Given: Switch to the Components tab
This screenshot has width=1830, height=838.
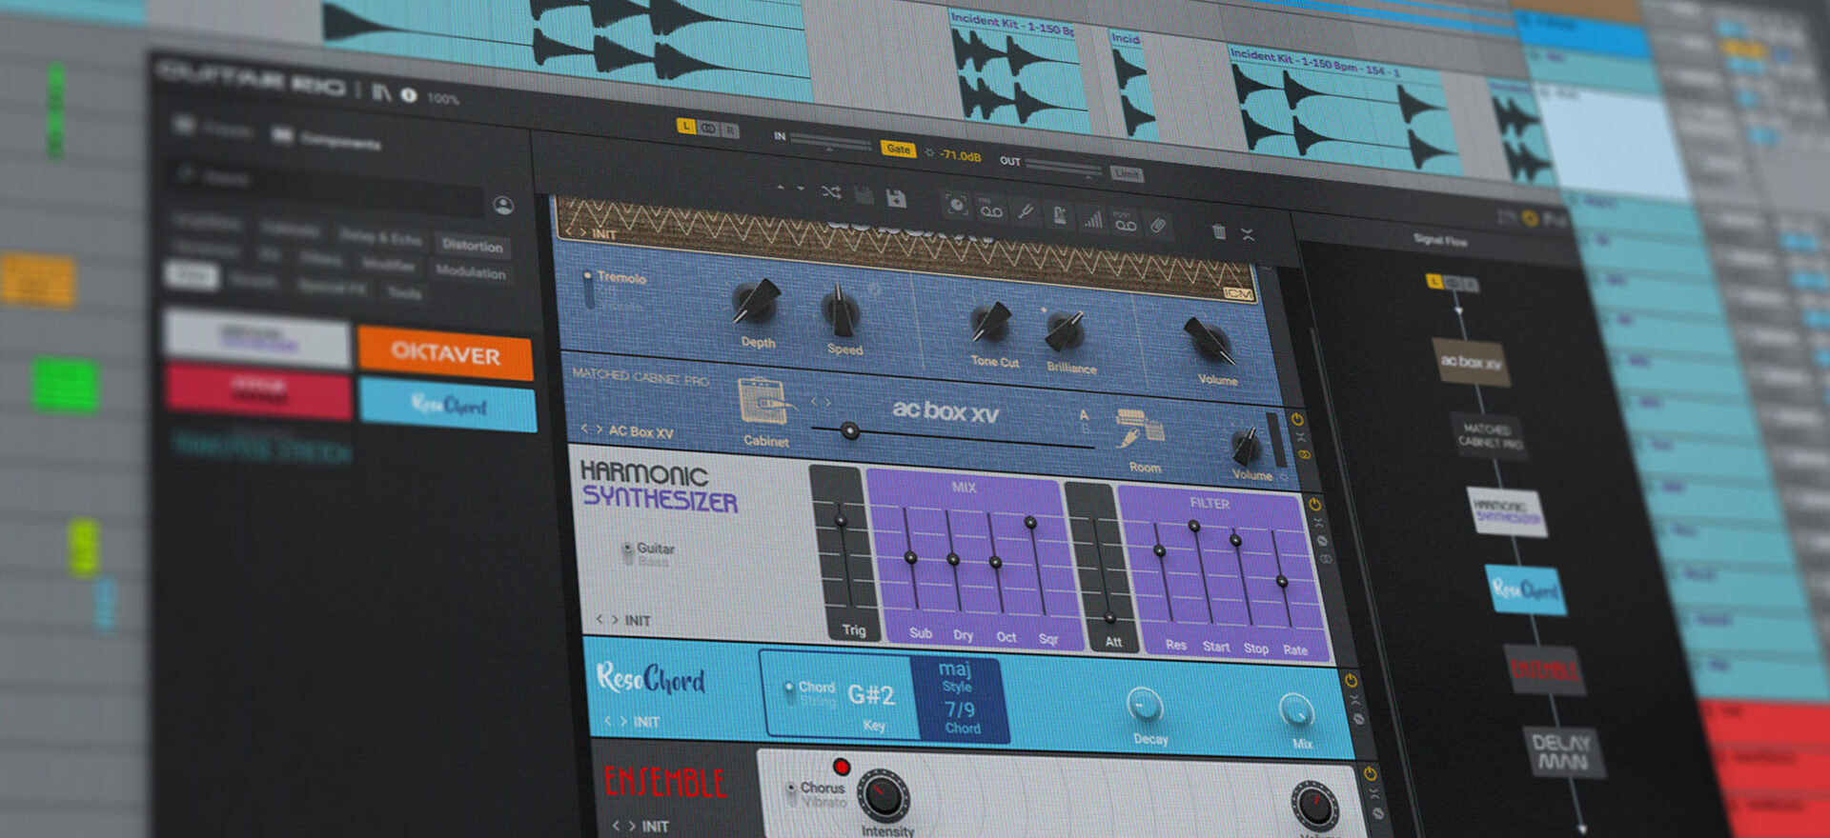Looking at the screenshot, I should 327,139.
